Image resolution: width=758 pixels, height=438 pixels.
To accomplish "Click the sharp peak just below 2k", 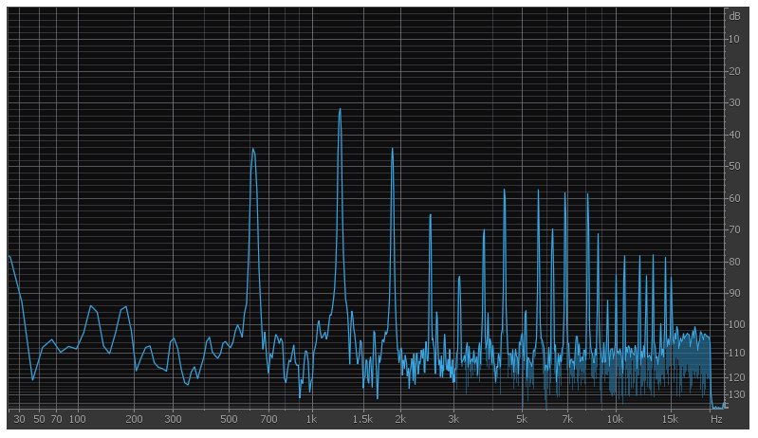I will pyautogui.click(x=392, y=150).
